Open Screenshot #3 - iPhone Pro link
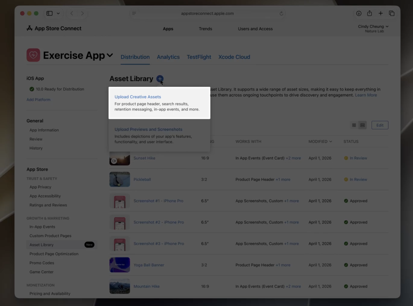 pos(159,244)
